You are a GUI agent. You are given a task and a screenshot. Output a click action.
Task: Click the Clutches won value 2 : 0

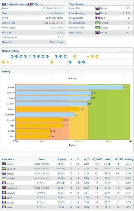60,37
